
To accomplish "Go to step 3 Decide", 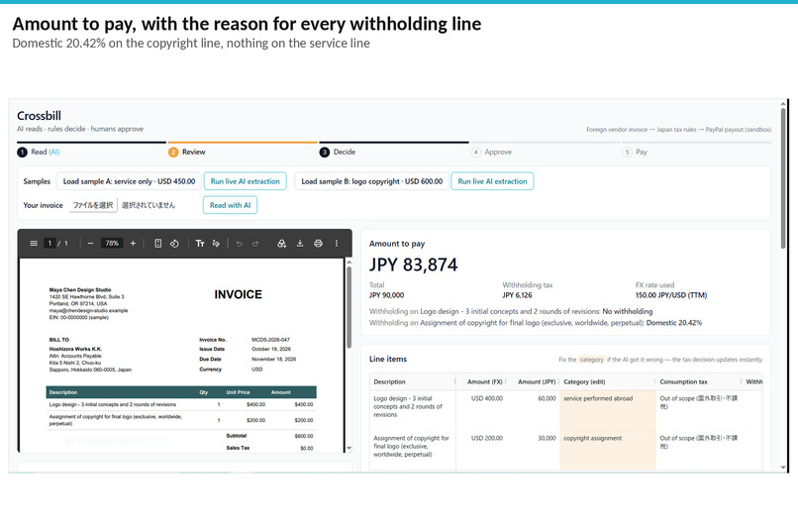I will (x=338, y=152).
